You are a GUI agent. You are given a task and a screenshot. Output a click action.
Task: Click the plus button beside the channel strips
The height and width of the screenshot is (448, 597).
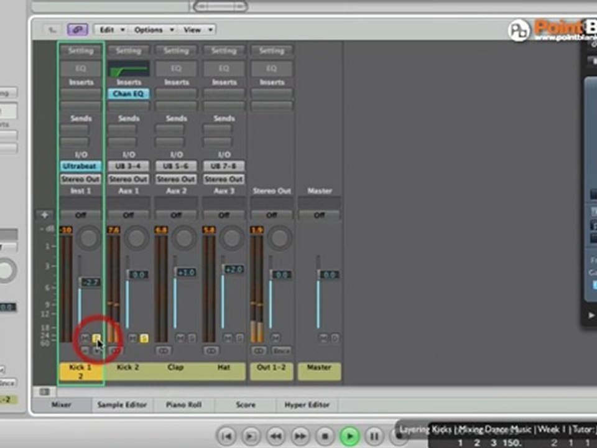tap(44, 215)
